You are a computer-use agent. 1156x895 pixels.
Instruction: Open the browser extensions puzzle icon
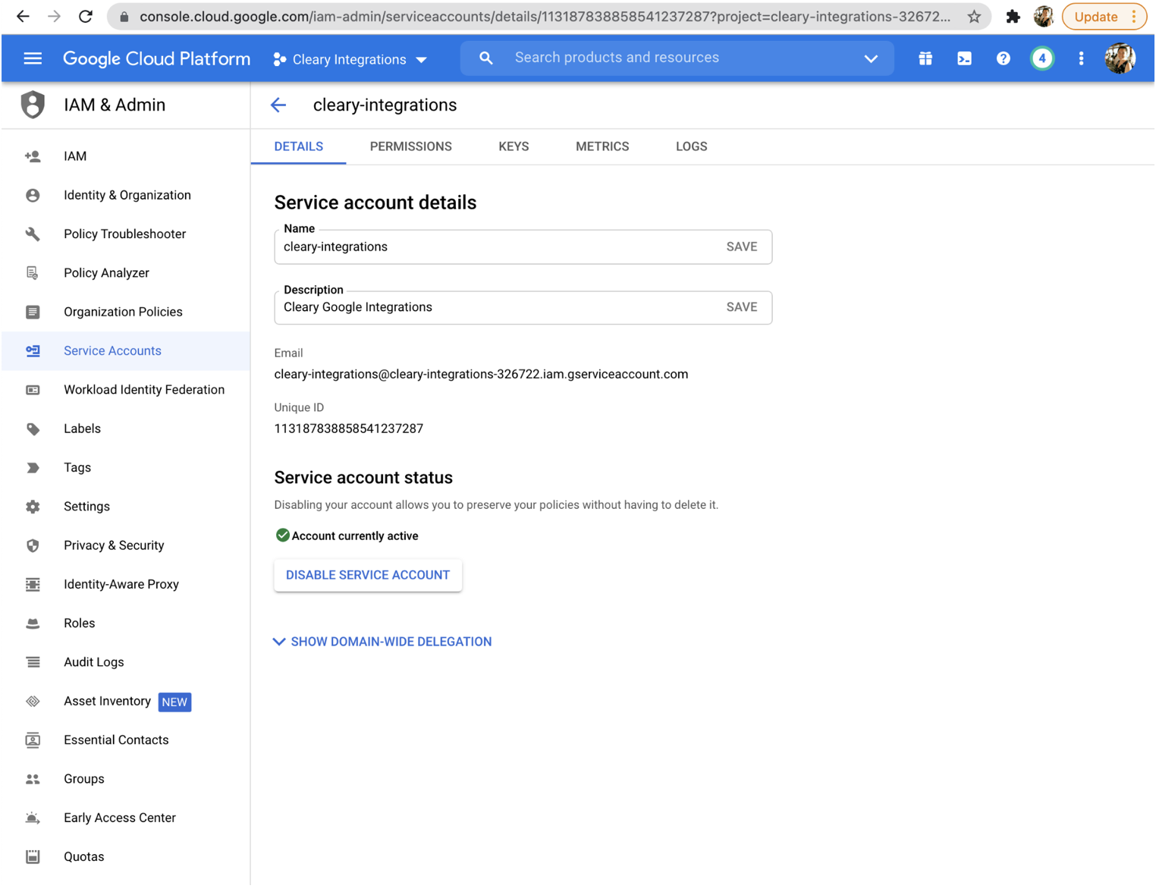click(x=1013, y=16)
